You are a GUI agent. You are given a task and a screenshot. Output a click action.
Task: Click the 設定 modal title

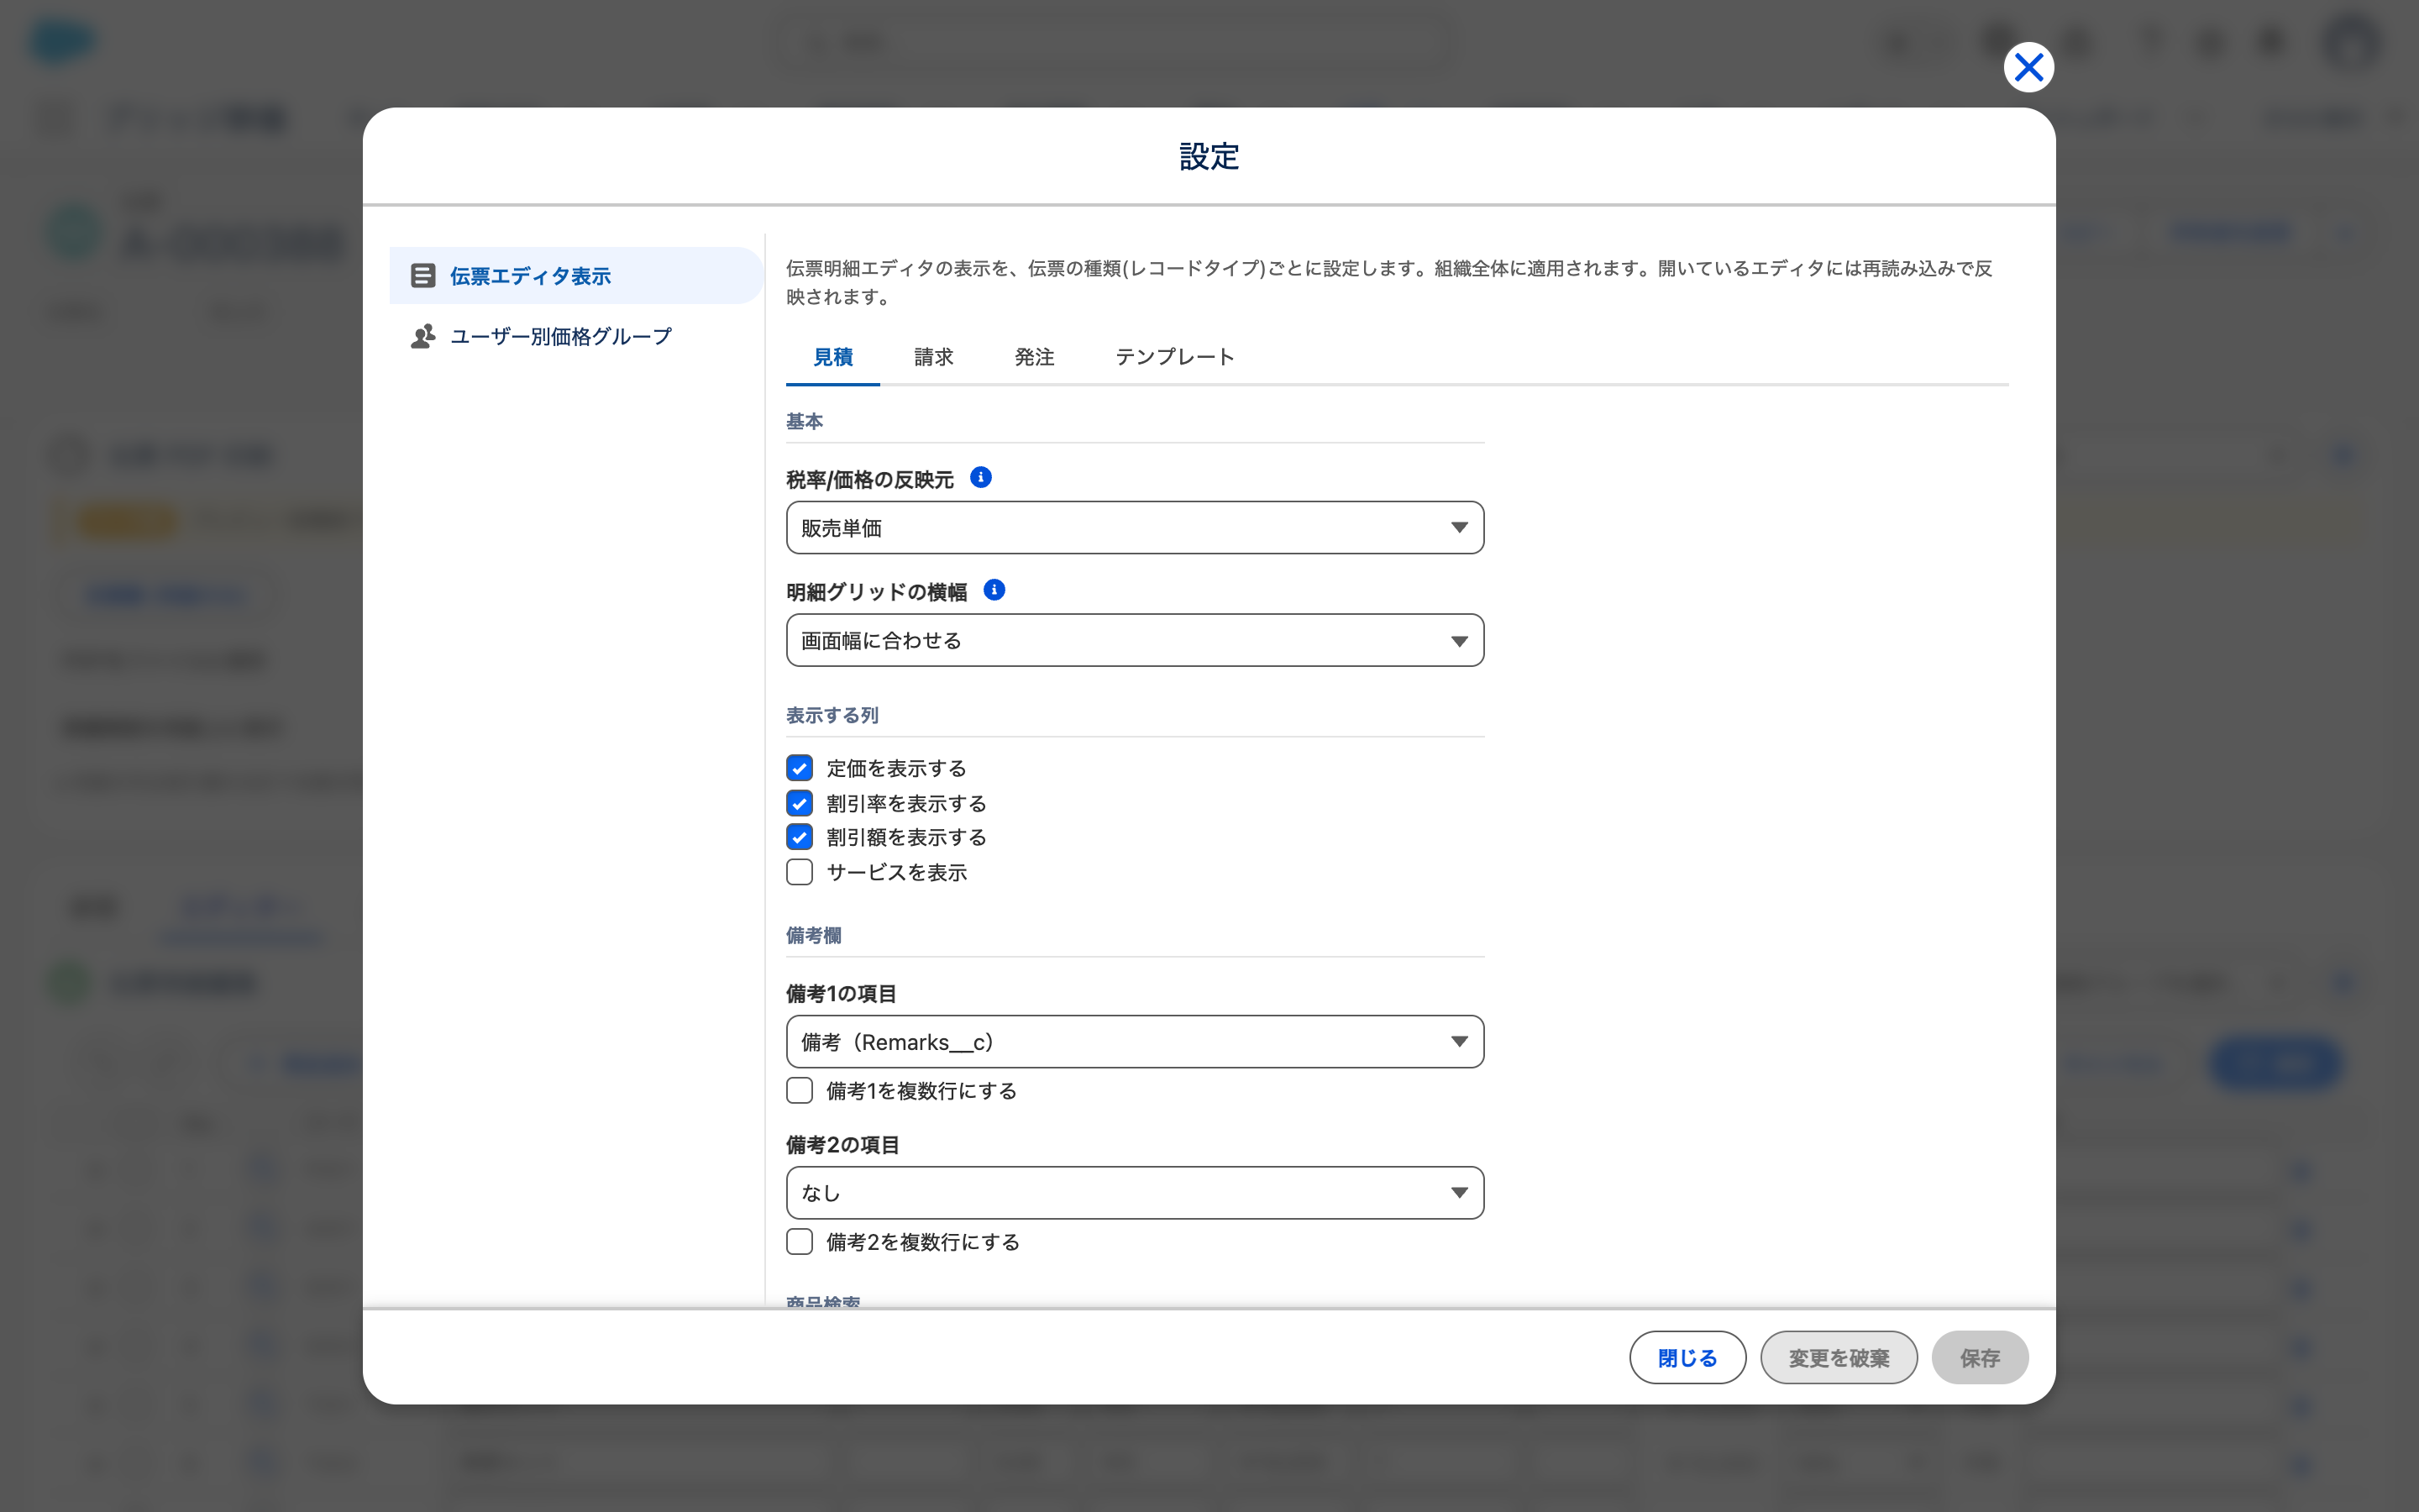pyautogui.click(x=1209, y=157)
